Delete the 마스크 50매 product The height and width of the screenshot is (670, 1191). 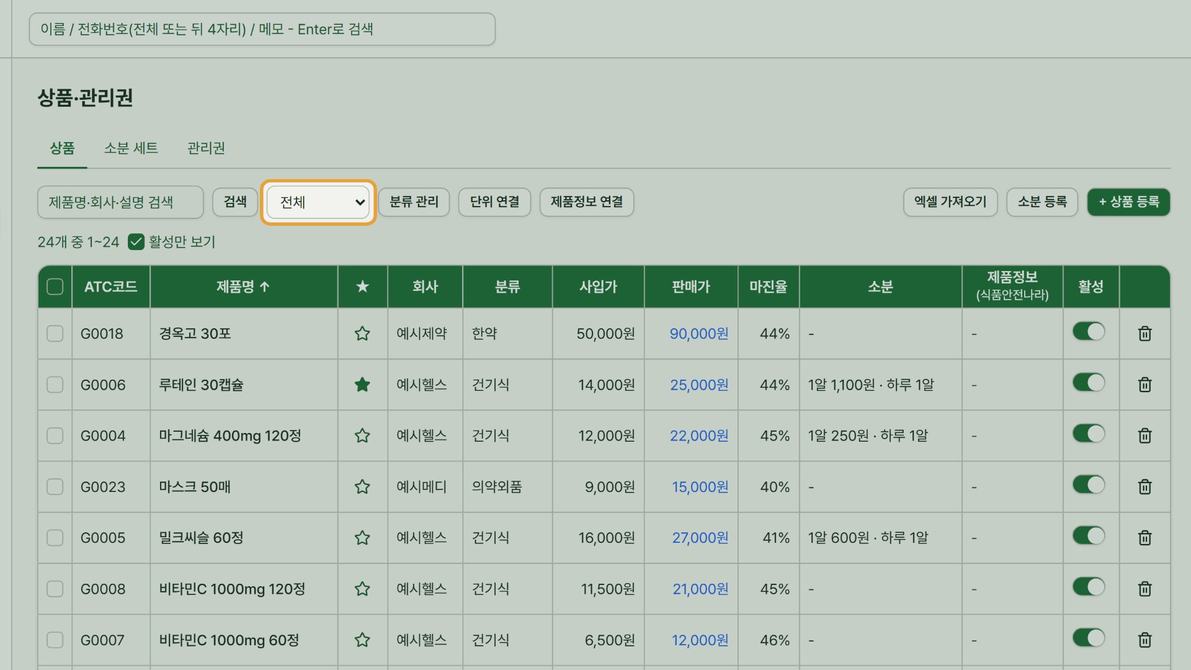tap(1145, 487)
